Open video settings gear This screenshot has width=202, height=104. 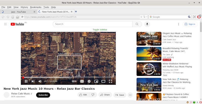click(x=89, y=81)
